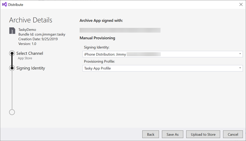Click Upload to Store
This screenshot has height=141, width=246.
(x=203, y=135)
